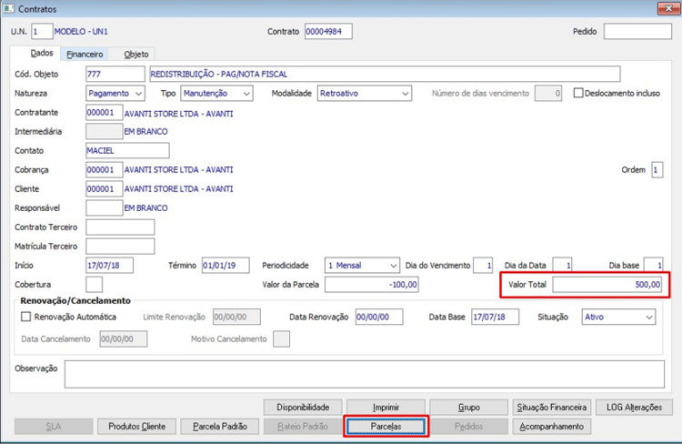Toggle the Deslocamento incluso checkbox
This screenshot has height=444, width=682.
pos(578,93)
